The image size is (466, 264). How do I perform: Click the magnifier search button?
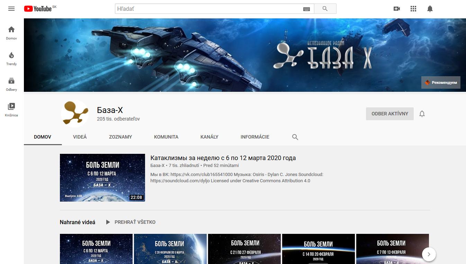(x=325, y=9)
